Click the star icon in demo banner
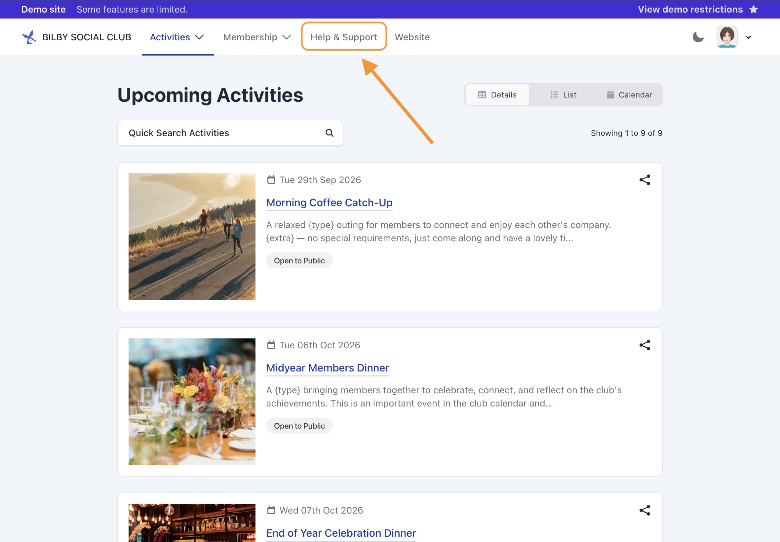Viewport: 780px width, 542px height. 754,9
